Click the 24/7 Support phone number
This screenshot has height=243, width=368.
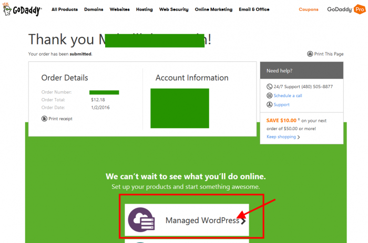point(317,87)
